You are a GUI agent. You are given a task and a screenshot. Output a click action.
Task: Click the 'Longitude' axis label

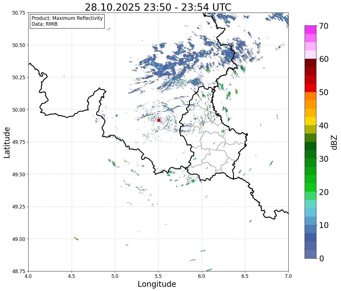pos(157,284)
